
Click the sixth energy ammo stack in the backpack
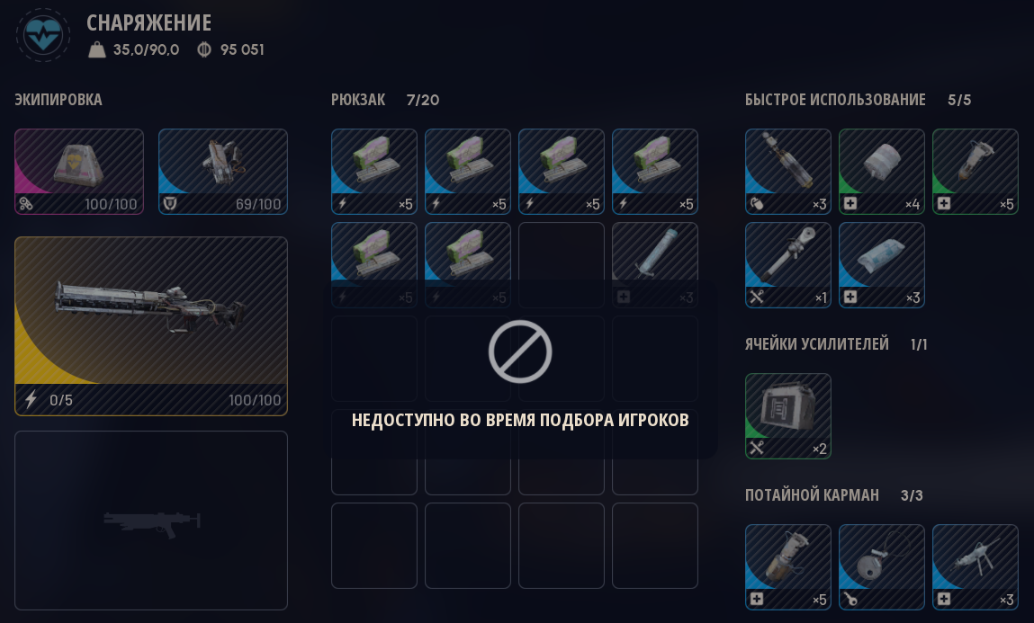point(468,264)
